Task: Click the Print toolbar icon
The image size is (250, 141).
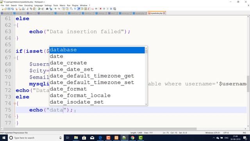Action: pos(23,9)
